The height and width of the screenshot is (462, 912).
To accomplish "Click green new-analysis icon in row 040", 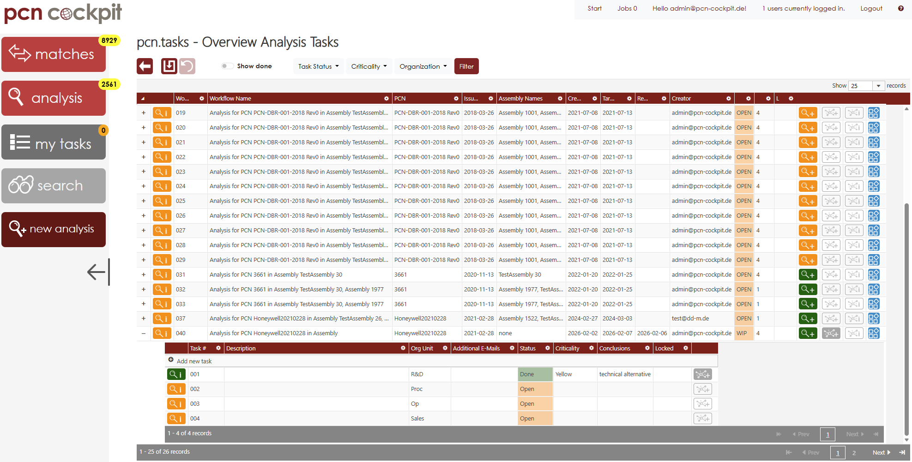I will pos(808,333).
